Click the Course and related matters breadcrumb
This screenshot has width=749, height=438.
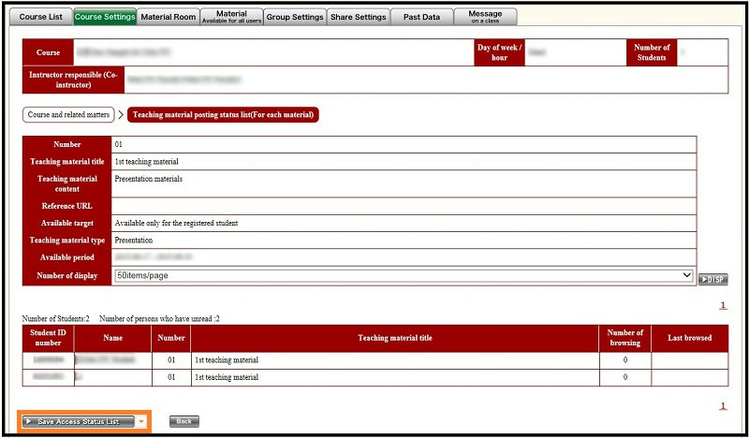[x=66, y=115]
